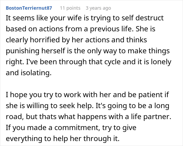The width and height of the screenshot is (183, 146).
Task: Open BostonTerriernut87's user profile
Action: coord(29,8)
